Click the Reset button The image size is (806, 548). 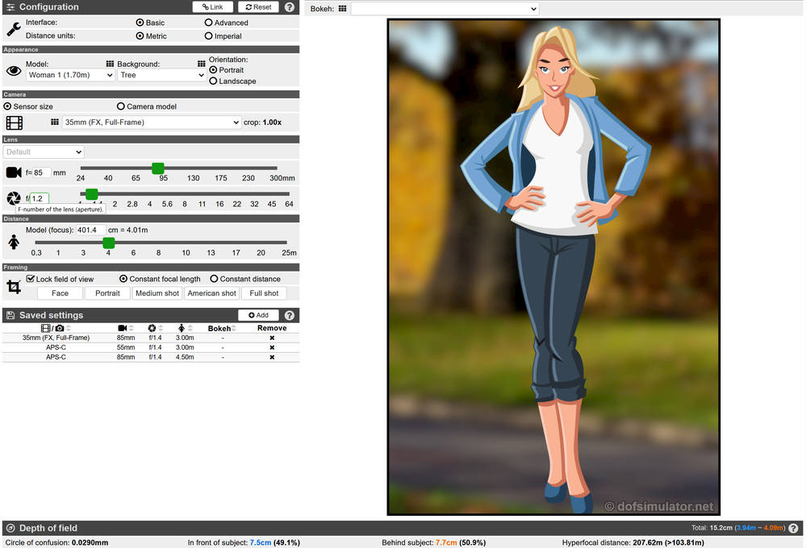point(258,7)
